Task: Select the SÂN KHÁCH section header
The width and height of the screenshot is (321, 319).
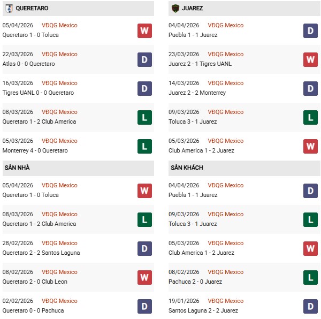Action: [x=187, y=168]
